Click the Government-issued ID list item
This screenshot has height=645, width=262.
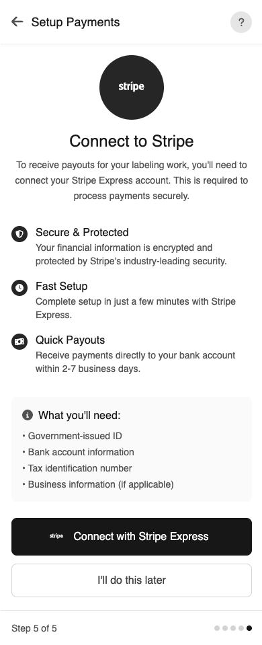(x=73, y=436)
